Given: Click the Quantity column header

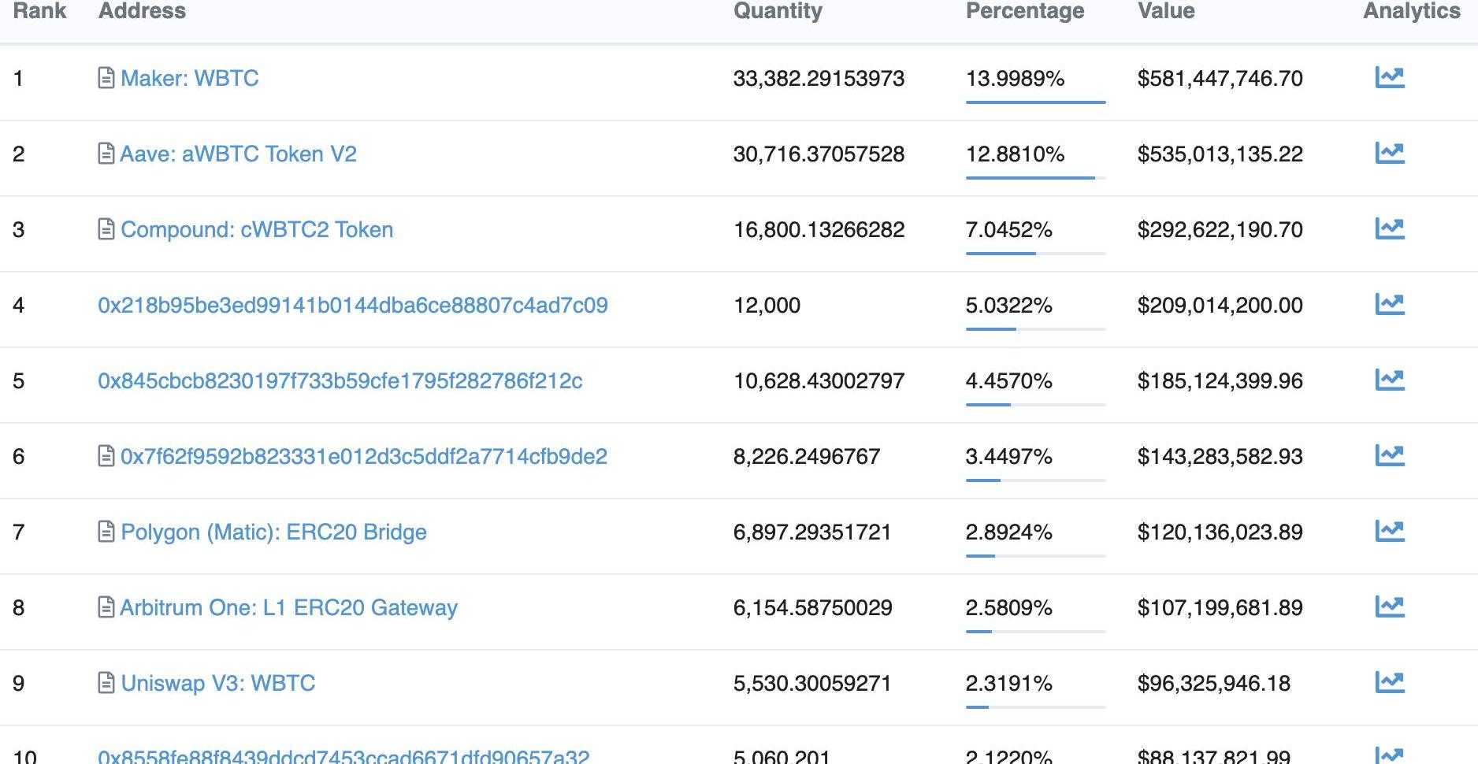Looking at the screenshot, I should click(778, 11).
